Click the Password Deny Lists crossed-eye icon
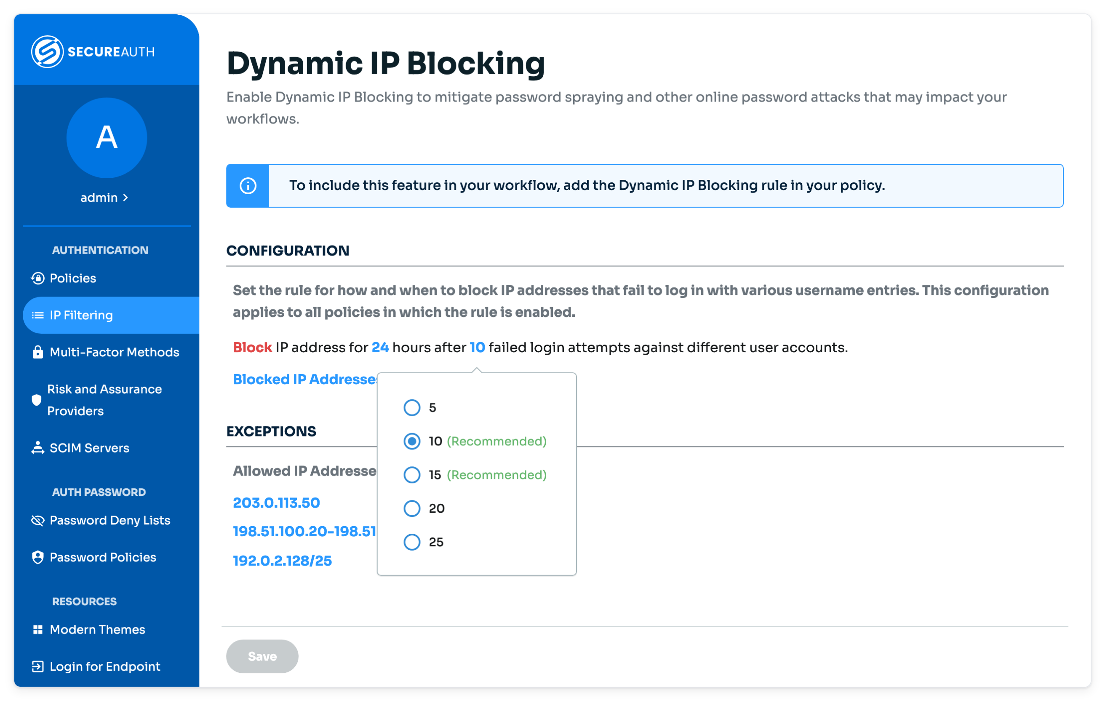Image resolution: width=1105 pixels, height=701 pixels. tap(37, 521)
